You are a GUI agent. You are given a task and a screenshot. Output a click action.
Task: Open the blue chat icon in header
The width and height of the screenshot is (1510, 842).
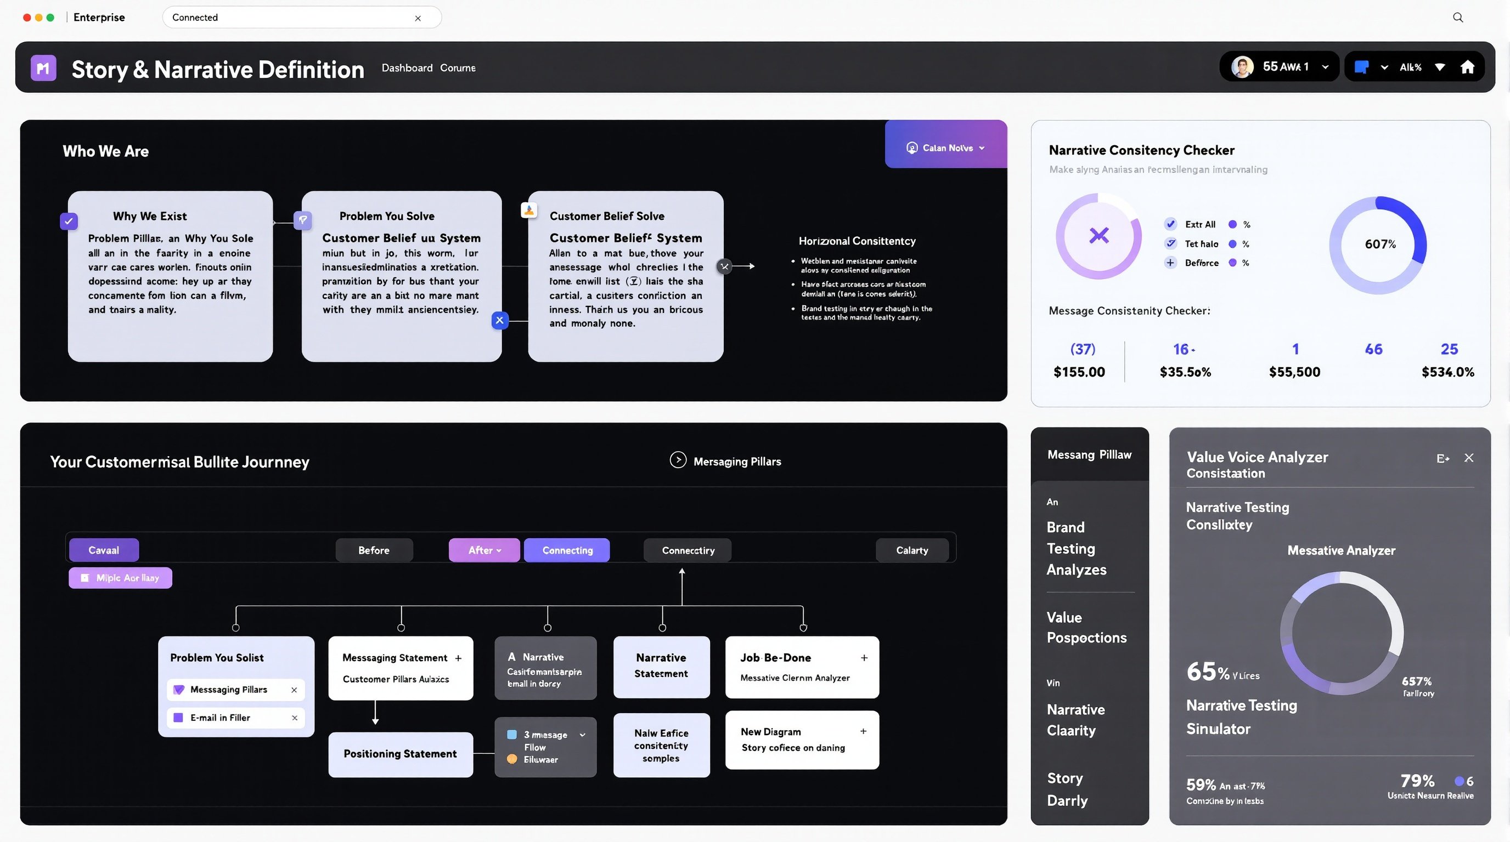point(1363,66)
